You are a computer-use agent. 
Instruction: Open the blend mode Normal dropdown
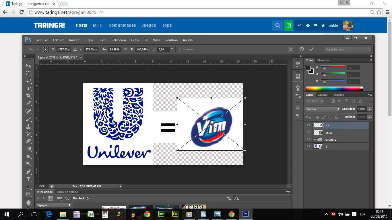click(x=323, y=109)
